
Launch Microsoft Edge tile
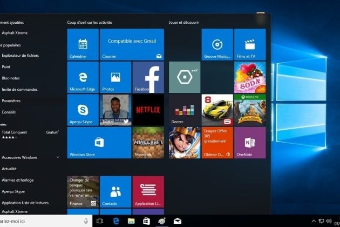point(83,77)
